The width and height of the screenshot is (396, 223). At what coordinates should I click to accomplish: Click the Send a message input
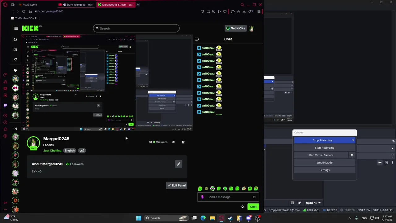[228, 197]
